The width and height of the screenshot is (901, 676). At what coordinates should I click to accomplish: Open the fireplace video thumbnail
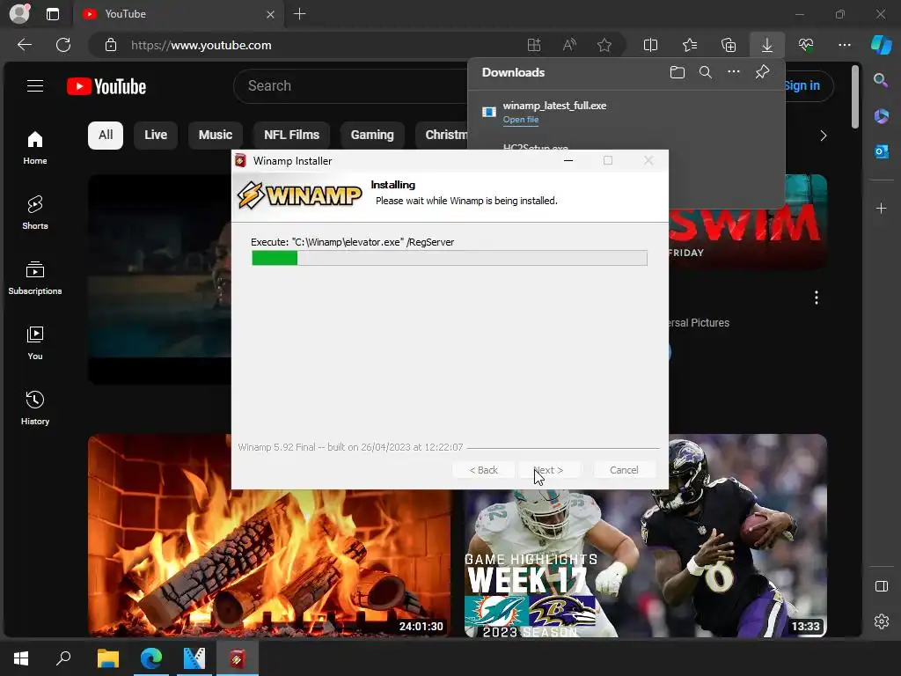[x=269, y=536]
